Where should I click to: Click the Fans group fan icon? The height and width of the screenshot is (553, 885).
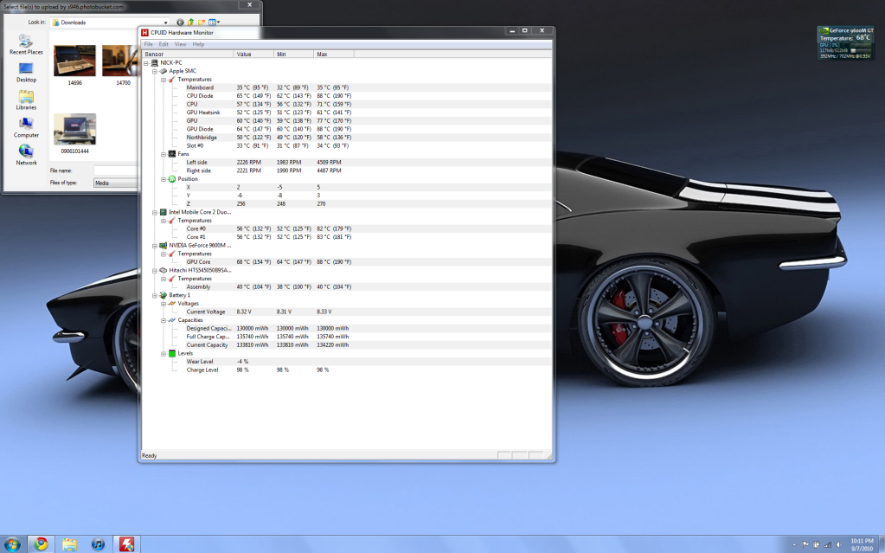pos(171,154)
